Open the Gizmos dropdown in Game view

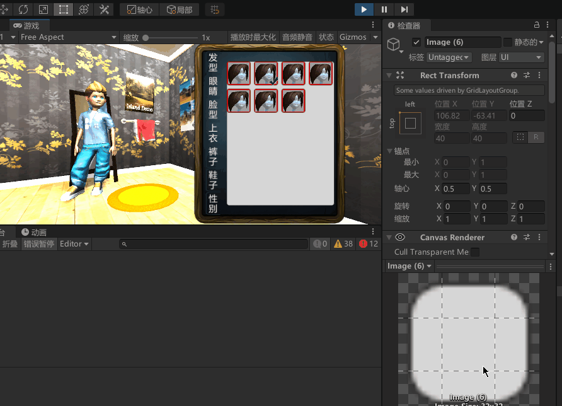353,37
